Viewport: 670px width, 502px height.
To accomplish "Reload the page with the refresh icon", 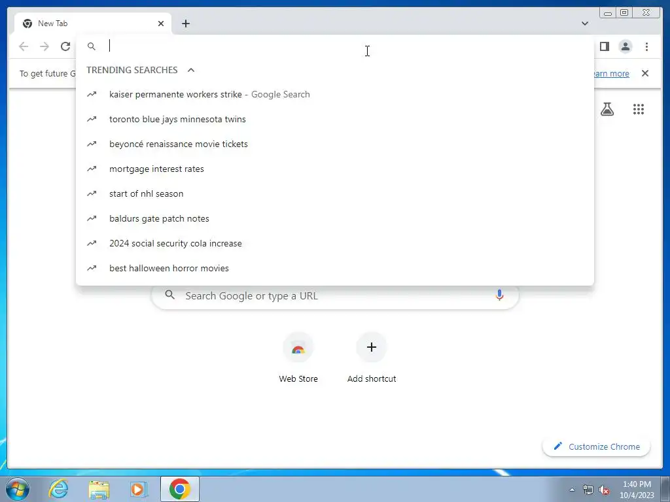I will coord(65,46).
